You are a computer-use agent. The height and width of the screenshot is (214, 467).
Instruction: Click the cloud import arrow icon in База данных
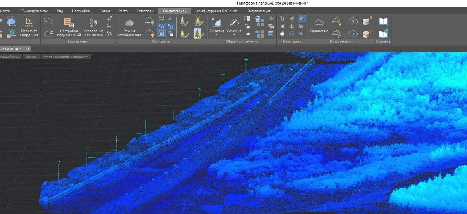point(48,21)
